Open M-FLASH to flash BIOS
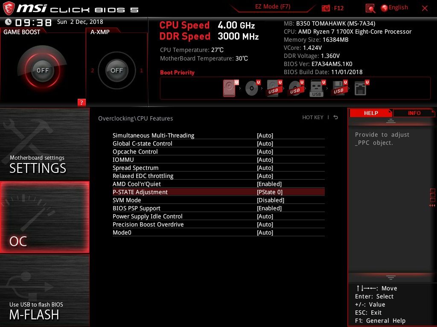 pos(44,290)
